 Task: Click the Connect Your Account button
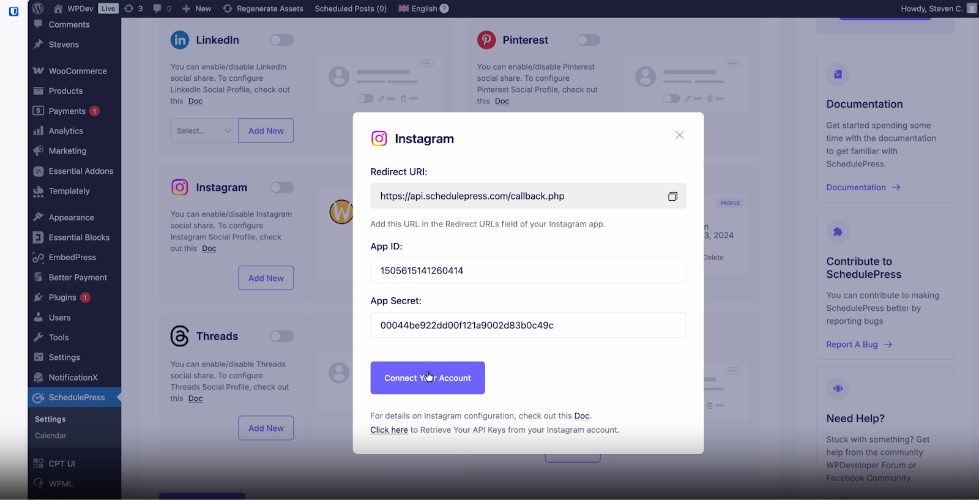coord(428,378)
